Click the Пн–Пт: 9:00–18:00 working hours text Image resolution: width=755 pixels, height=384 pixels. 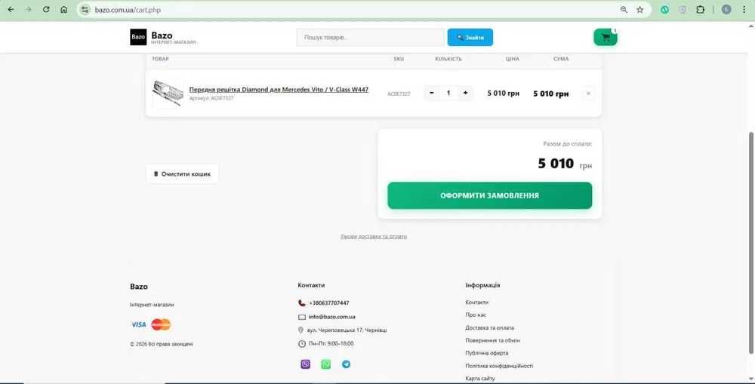click(x=331, y=343)
